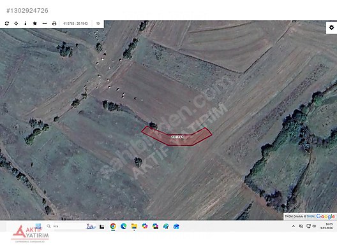Show hidden system tray icons
Screen dimensions: 337x252
coord(294,227)
